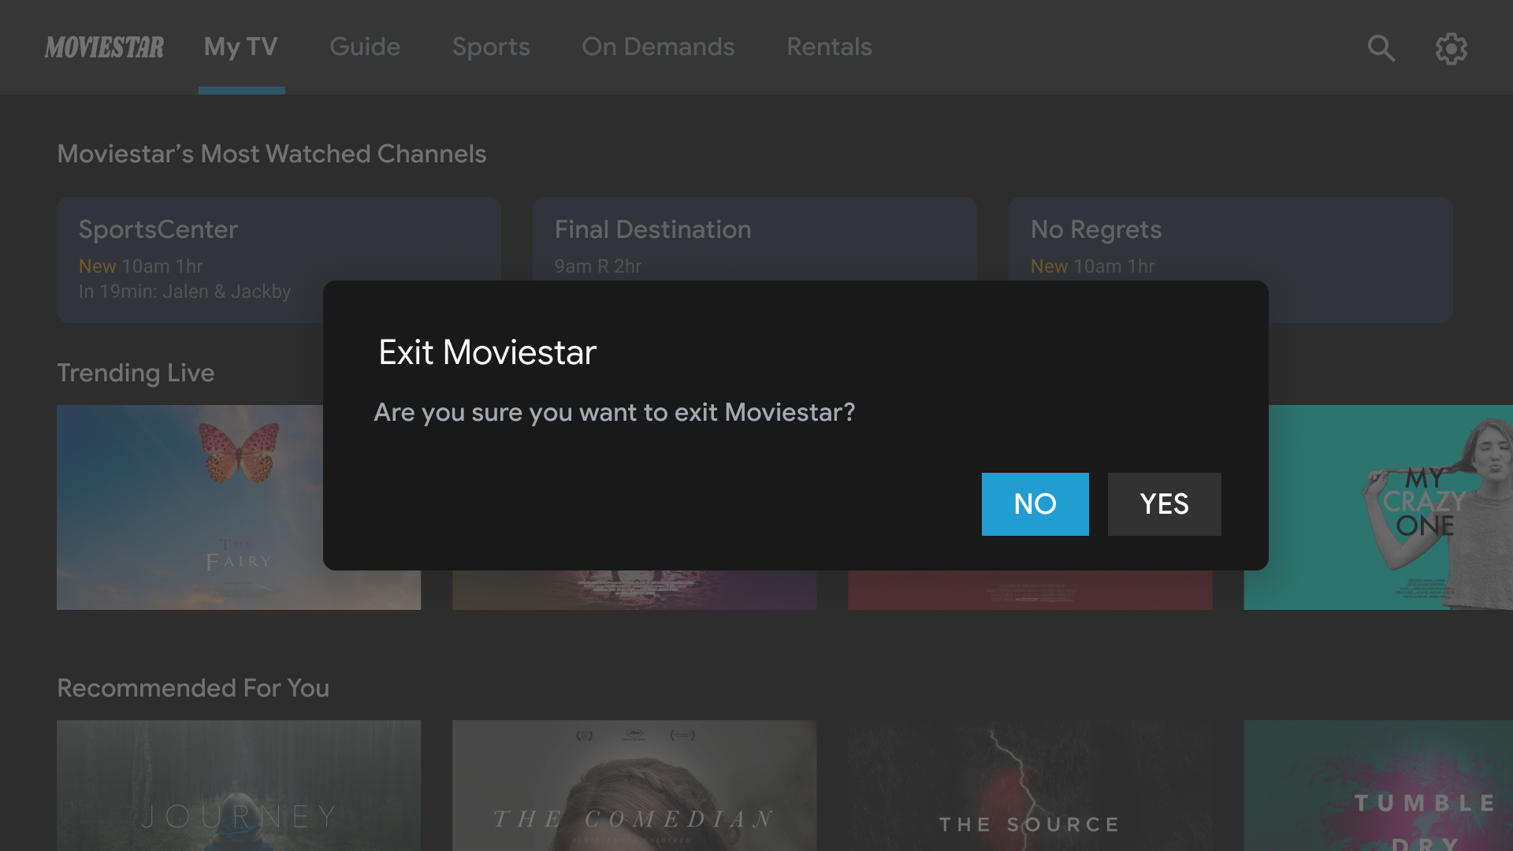Click YES to confirm exit
The width and height of the screenshot is (1513, 851).
point(1165,504)
